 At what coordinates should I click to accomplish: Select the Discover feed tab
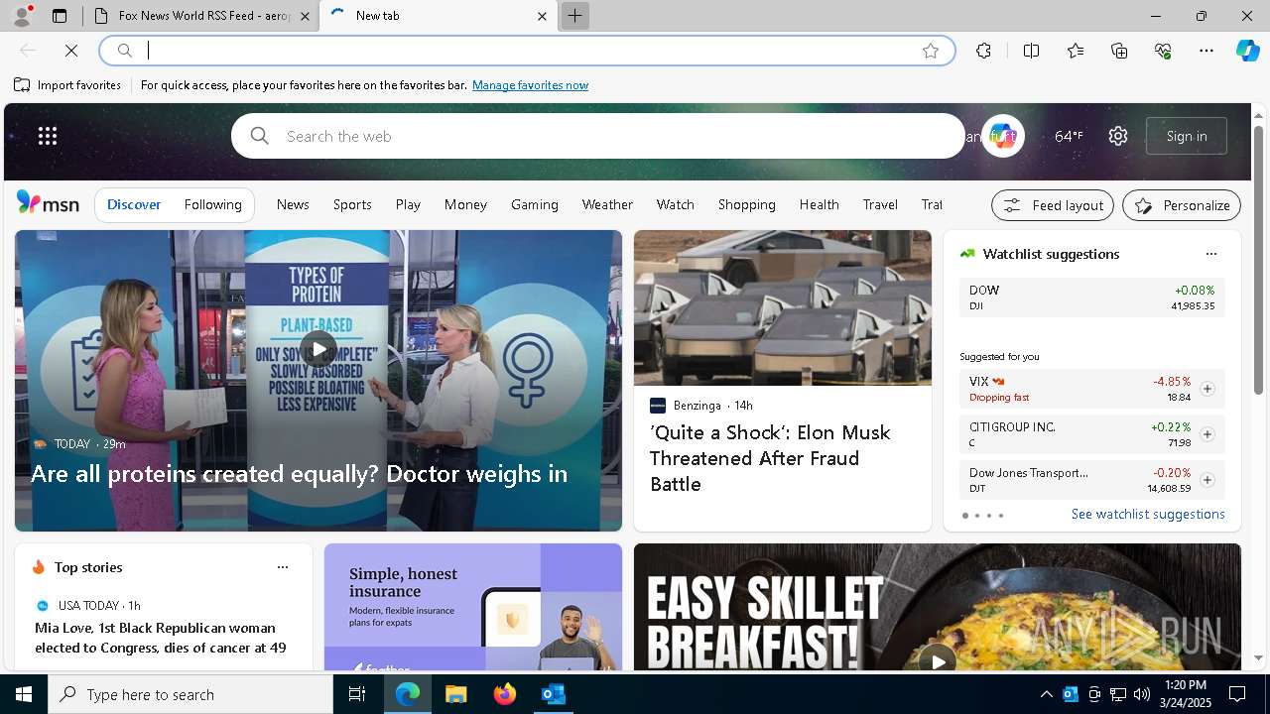134,204
